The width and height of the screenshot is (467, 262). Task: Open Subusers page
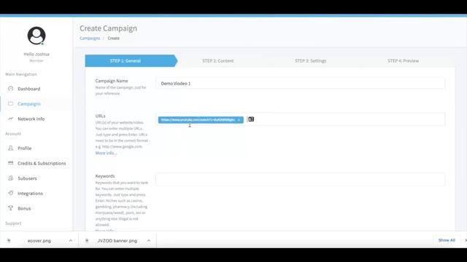[28, 178]
